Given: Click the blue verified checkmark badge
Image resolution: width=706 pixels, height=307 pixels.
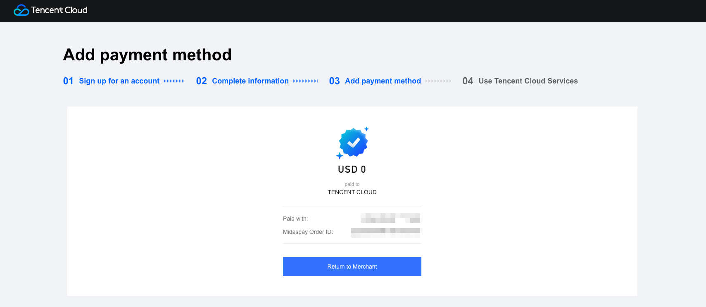Looking at the screenshot, I should click(x=353, y=143).
